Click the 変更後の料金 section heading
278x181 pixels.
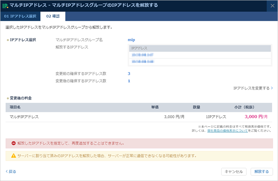click(23, 98)
